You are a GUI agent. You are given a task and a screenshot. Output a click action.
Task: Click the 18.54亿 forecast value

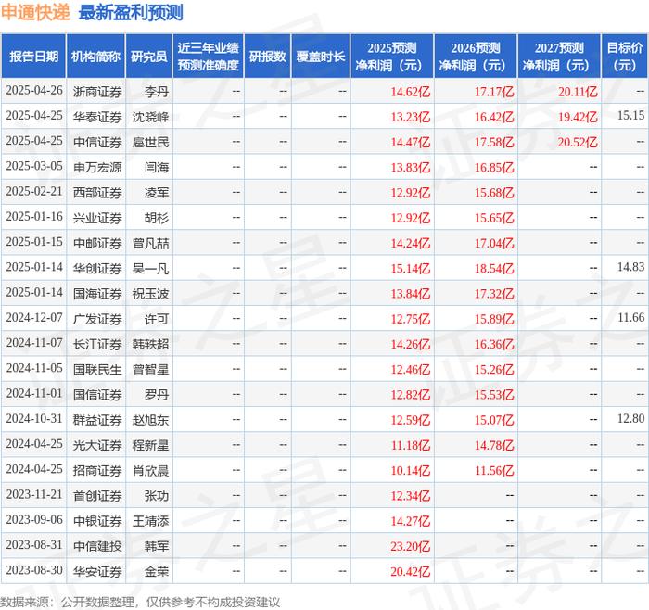pyautogui.click(x=494, y=268)
